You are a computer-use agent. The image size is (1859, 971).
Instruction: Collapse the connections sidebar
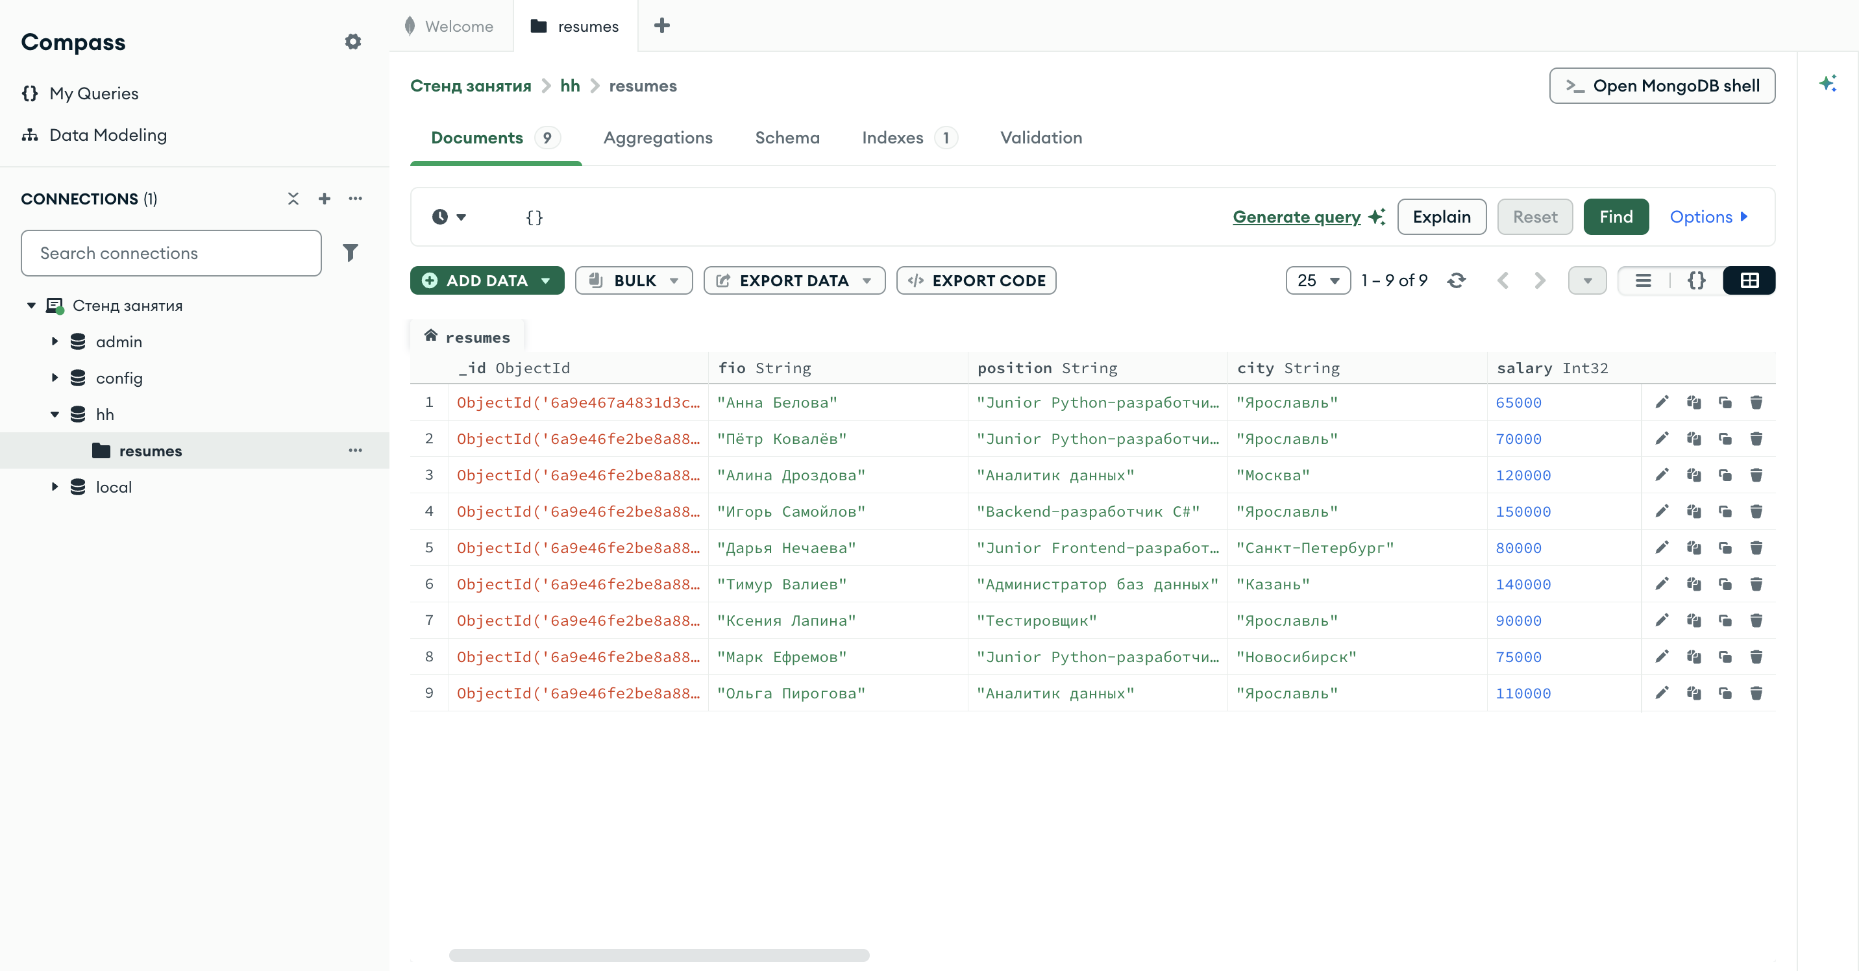[x=293, y=199]
